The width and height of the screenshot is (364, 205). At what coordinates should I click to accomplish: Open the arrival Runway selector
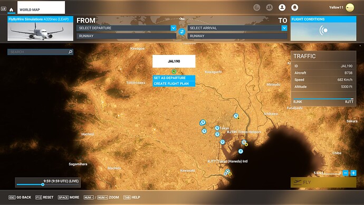237,36
